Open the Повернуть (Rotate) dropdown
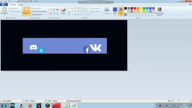 [37, 15]
